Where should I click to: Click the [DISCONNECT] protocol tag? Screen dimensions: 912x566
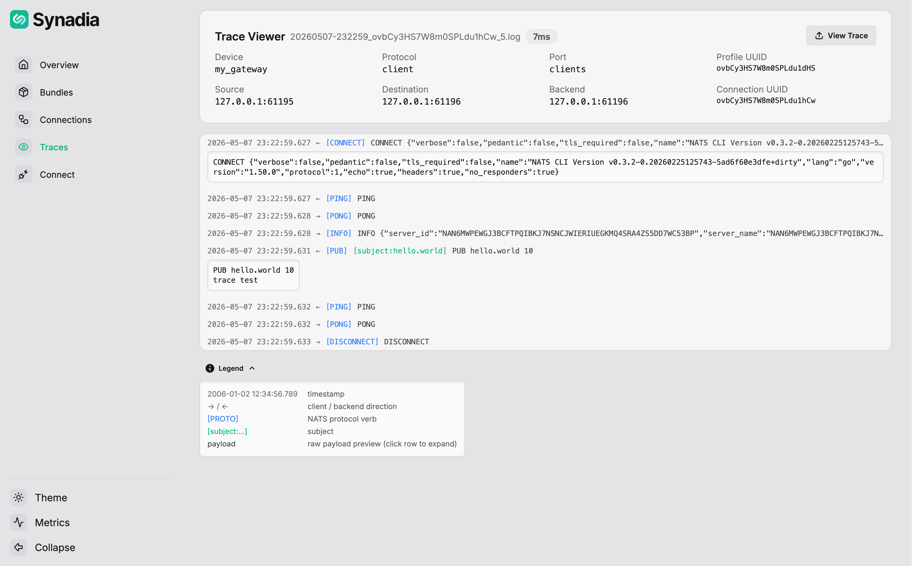point(352,342)
